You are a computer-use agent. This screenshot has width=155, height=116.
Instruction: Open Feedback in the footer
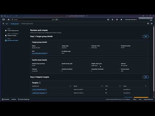[x=14, y=99]
